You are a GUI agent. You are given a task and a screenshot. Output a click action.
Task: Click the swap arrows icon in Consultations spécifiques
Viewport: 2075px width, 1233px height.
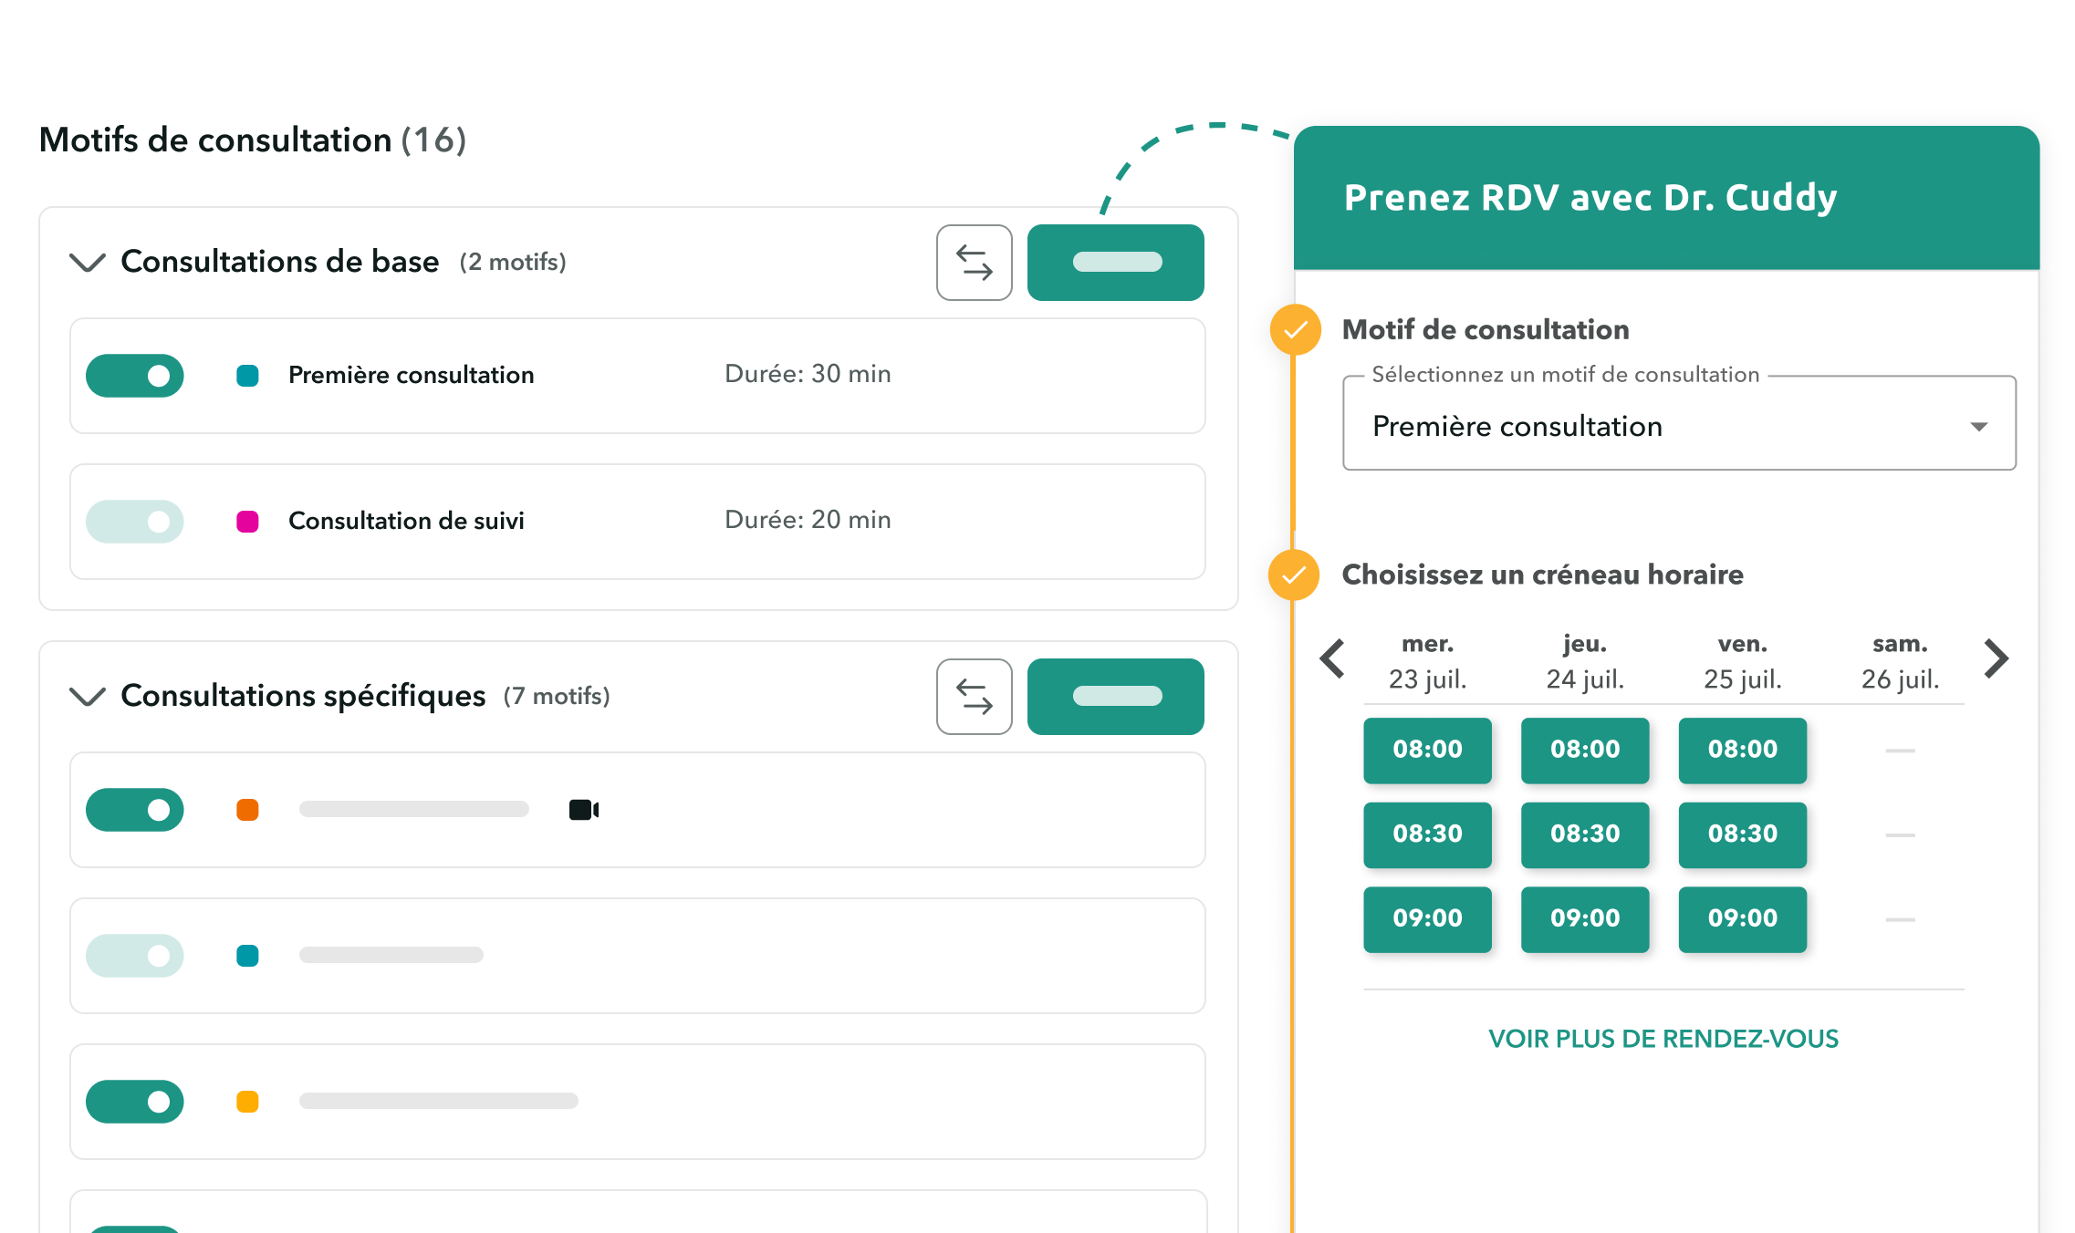[974, 697]
